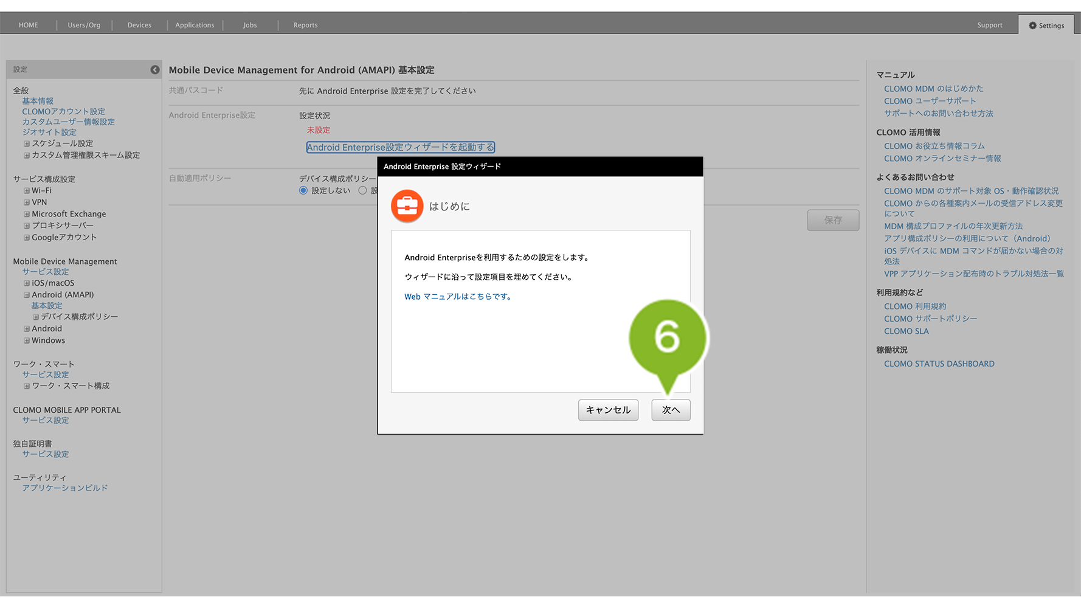
Task: Open CLOMO オンラインセミナー情報 link
Action: (x=942, y=158)
